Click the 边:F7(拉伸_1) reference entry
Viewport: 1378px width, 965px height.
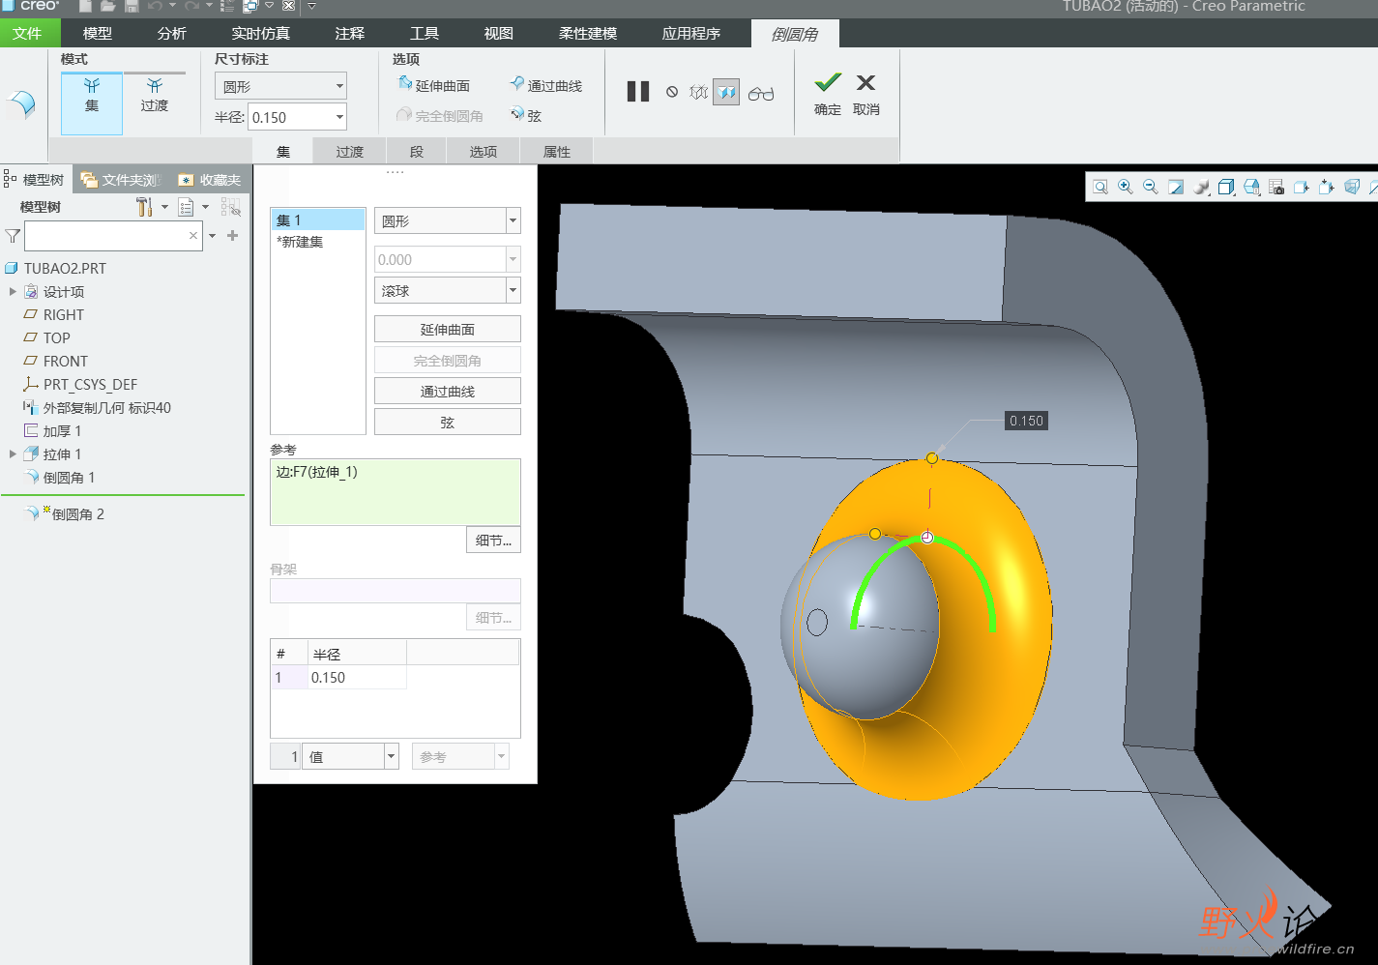[317, 472]
